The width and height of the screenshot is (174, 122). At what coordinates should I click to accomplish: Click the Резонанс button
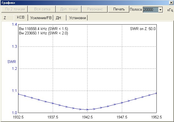[x=95, y=9]
